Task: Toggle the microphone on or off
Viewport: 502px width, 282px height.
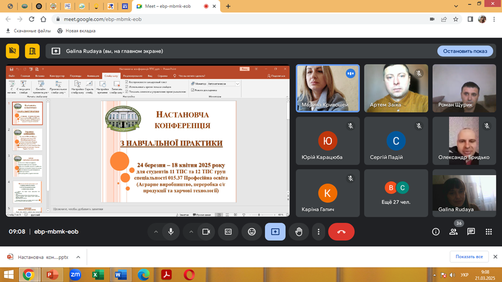Action: [x=171, y=232]
